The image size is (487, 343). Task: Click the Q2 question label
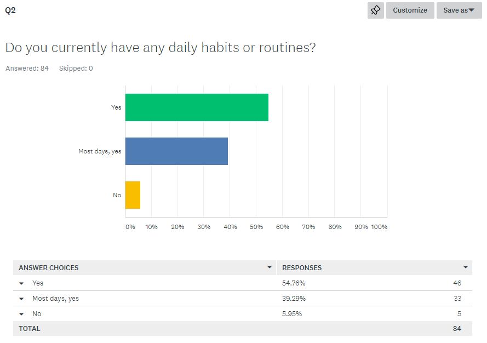pos(10,10)
